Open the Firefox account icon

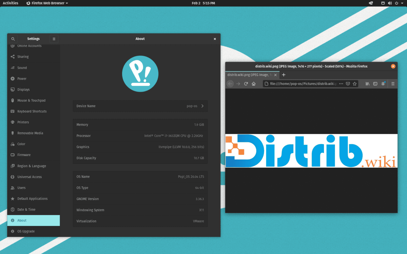point(383,84)
